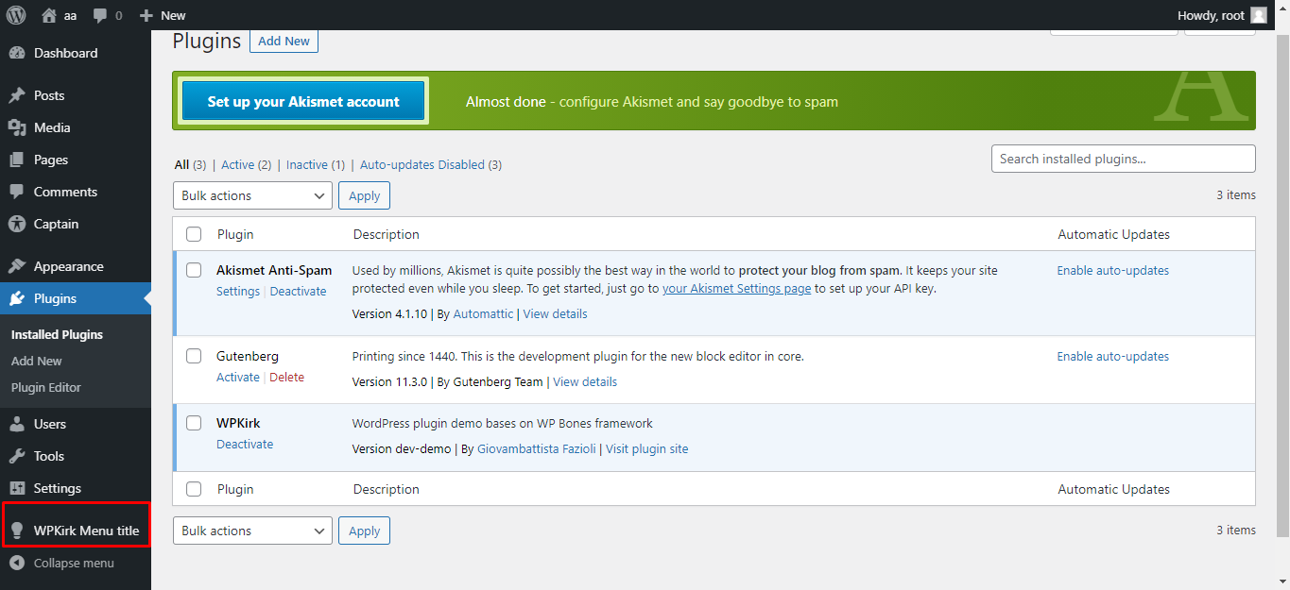Screen dimensions: 1290x590
Task: Open Giovambattista Fazioli author link
Action: 537,448
